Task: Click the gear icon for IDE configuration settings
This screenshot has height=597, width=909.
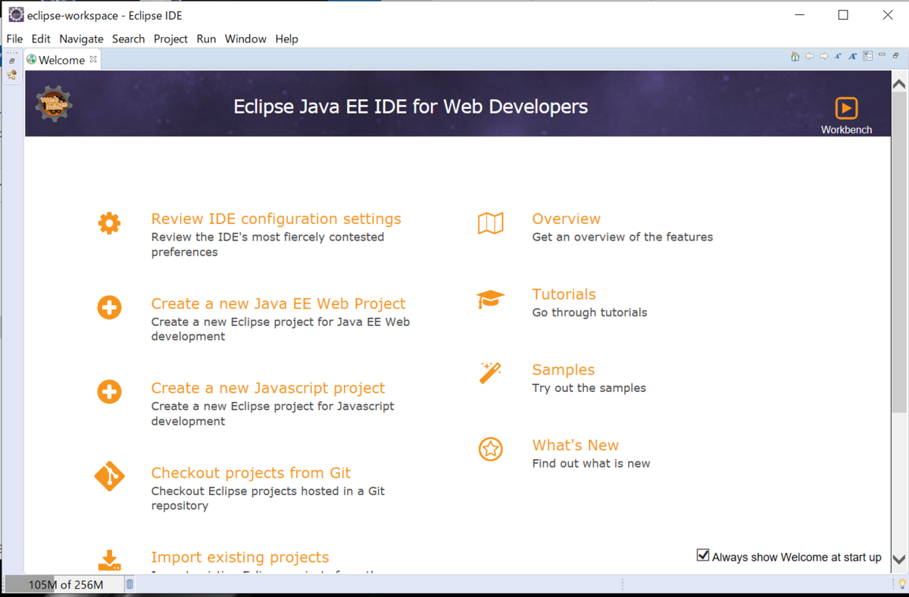Action: tap(109, 223)
